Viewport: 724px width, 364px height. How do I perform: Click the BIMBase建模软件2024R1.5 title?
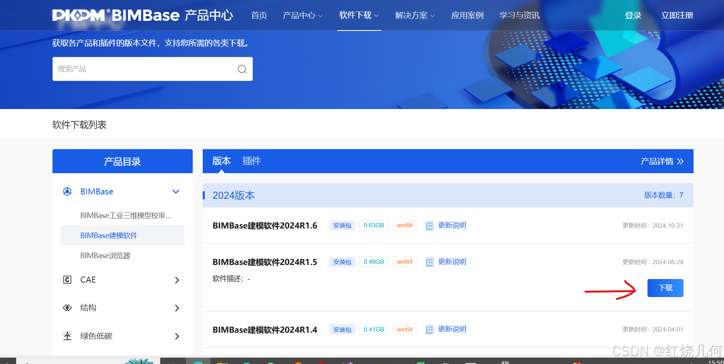point(265,262)
